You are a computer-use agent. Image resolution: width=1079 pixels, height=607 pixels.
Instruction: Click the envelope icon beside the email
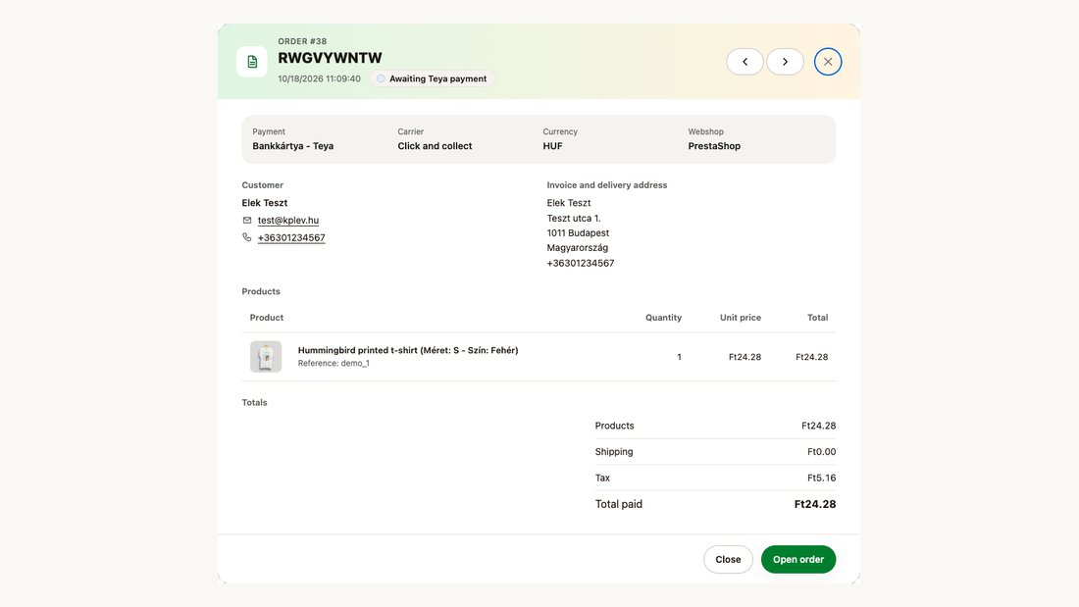(x=247, y=221)
